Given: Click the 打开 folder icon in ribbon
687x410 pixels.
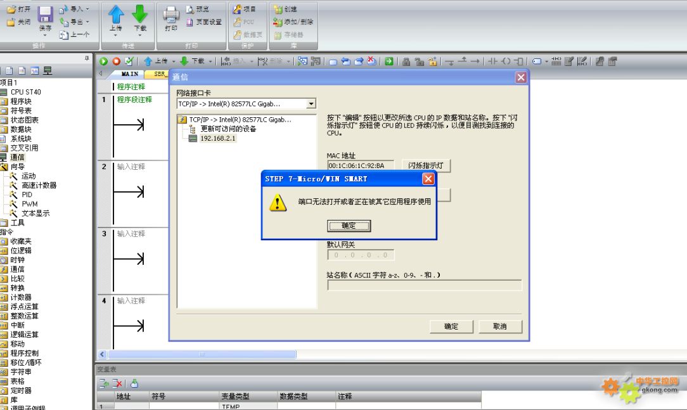Looking at the screenshot, I should point(11,9).
